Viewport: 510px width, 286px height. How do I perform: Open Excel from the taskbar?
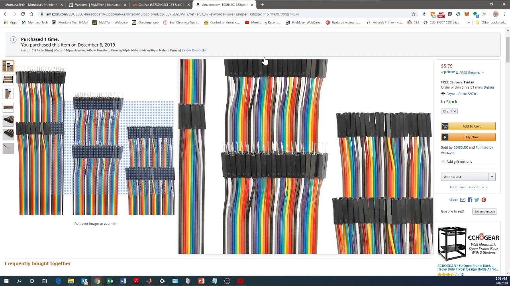pos(110,281)
